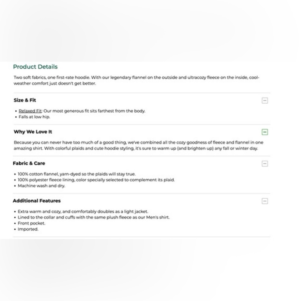Click the Product Details heading
Screen dimensions: 301x301
point(35,67)
